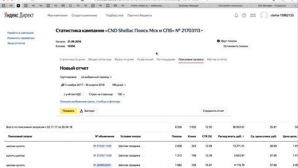Screen dimensions: 298x168
Task: Click the expense value 5 653.81
Action: point(239,155)
